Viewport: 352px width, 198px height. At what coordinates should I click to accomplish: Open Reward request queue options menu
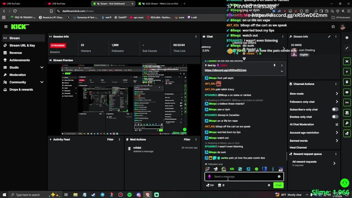point(336,154)
